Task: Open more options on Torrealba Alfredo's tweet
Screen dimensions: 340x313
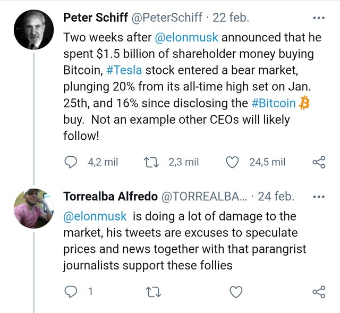Action: coord(319,197)
